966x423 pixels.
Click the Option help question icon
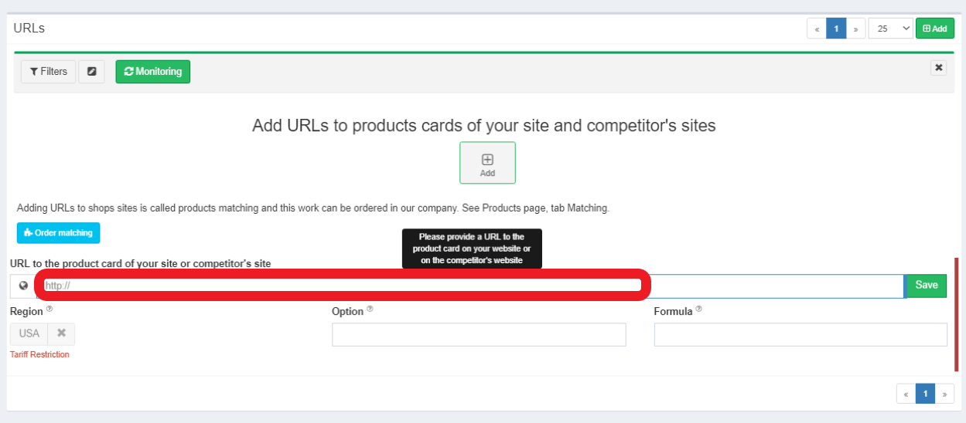pos(370,309)
